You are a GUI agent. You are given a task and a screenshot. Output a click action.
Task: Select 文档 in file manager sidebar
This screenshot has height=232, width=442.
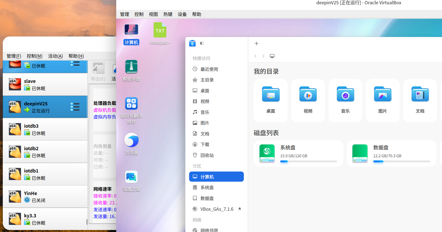(x=216, y=134)
